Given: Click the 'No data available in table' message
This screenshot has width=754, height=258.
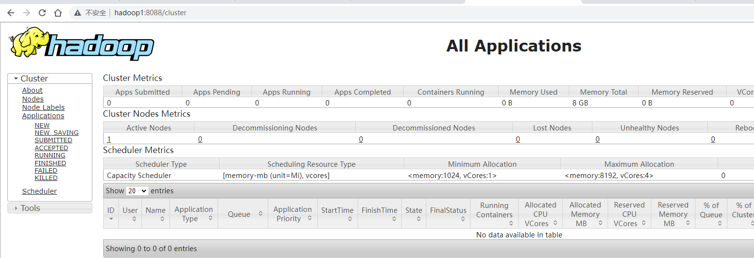Looking at the screenshot, I should (x=519, y=235).
